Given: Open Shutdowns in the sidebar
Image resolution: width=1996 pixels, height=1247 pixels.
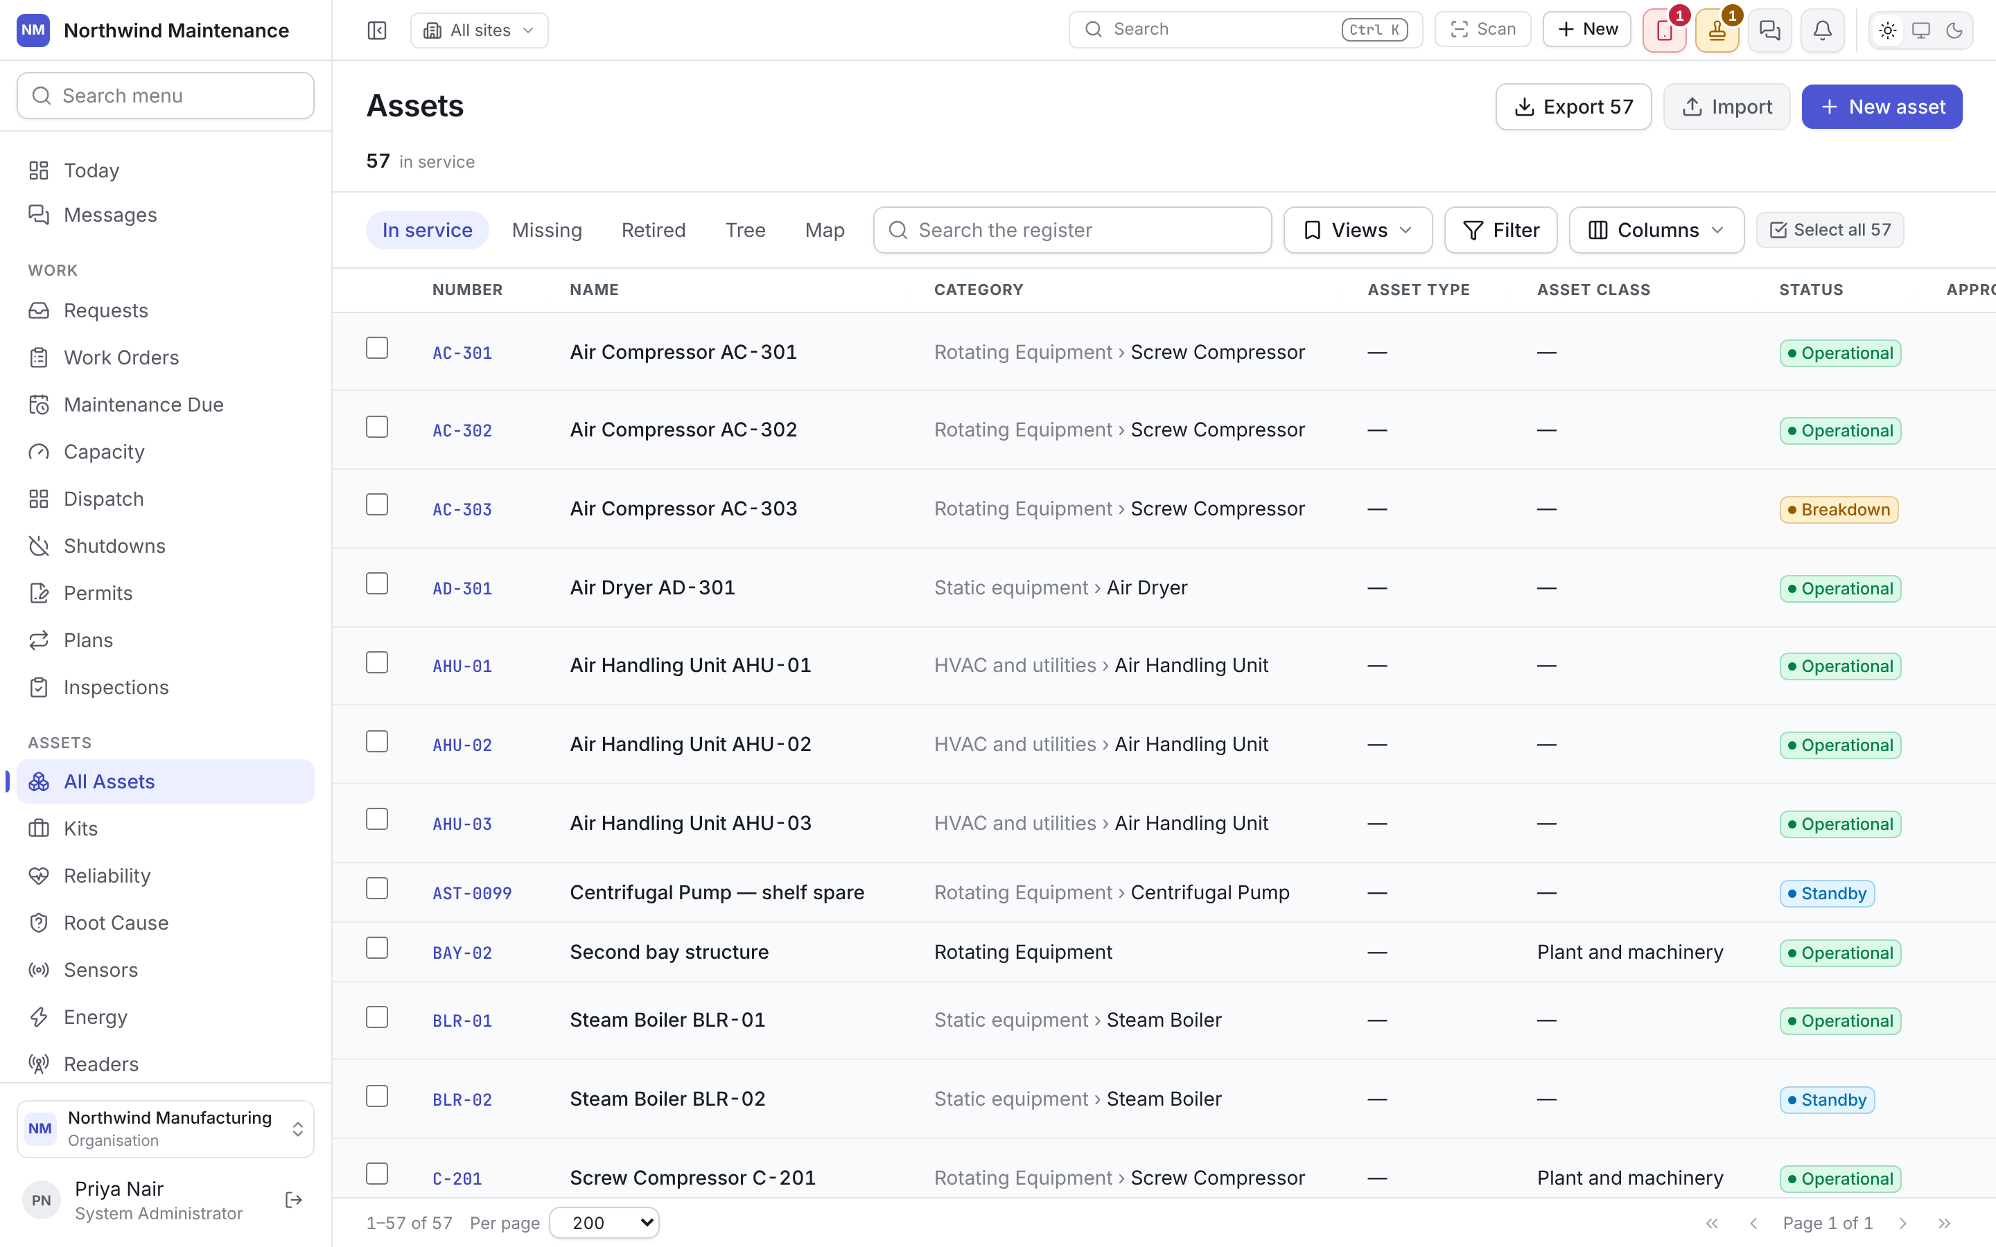Looking at the screenshot, I should point(166,546).
